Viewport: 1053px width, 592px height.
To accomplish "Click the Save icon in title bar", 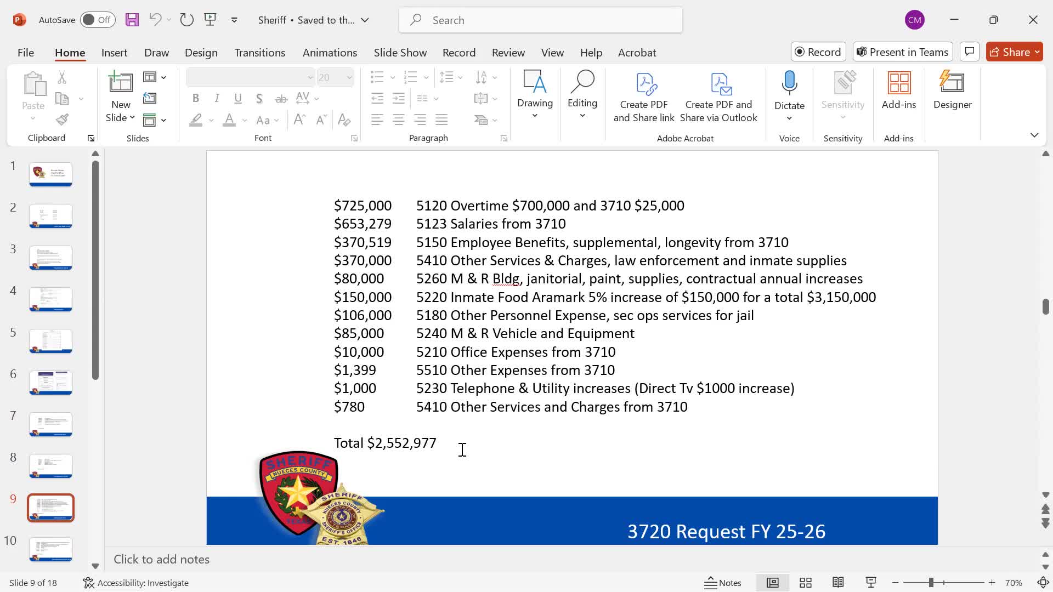I will coord(132,20).
